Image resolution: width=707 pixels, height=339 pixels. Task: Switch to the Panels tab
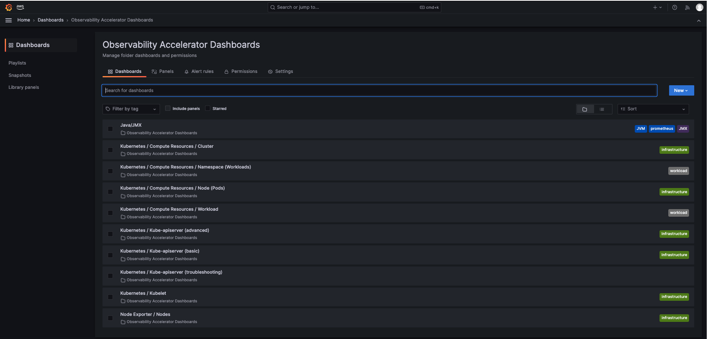(x=163, y=71)
